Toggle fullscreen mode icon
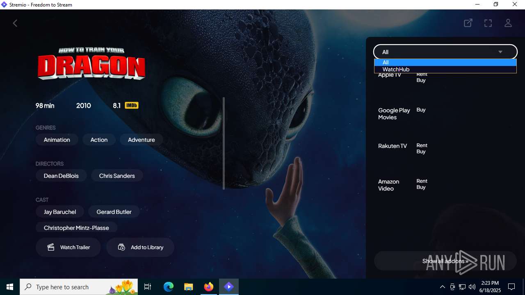The width and height of the screenshot is (525, 295). tap(488, 23)
